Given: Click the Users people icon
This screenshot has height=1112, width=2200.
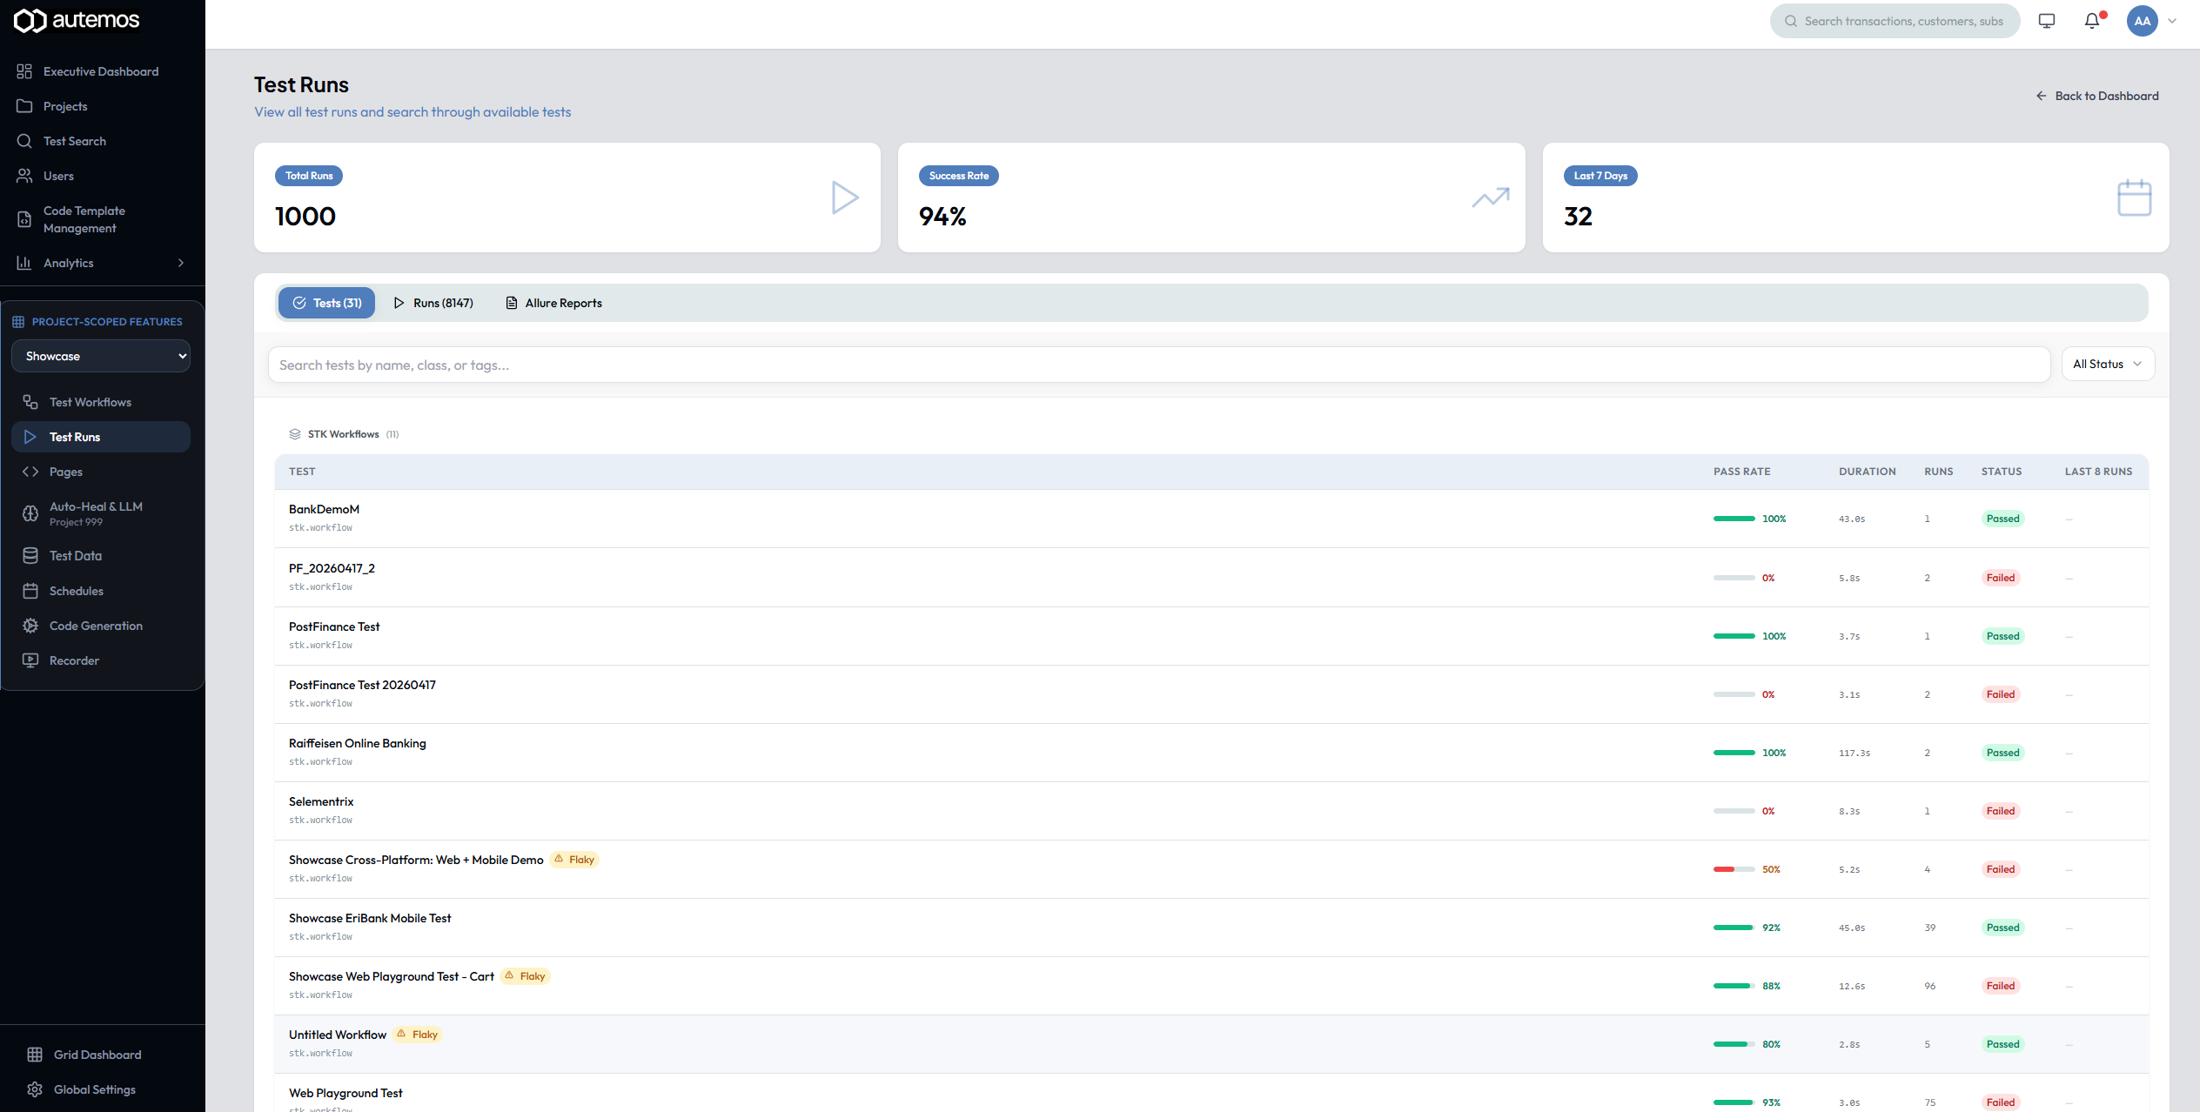Looking at the screenshot, I should tap(24, 176).
